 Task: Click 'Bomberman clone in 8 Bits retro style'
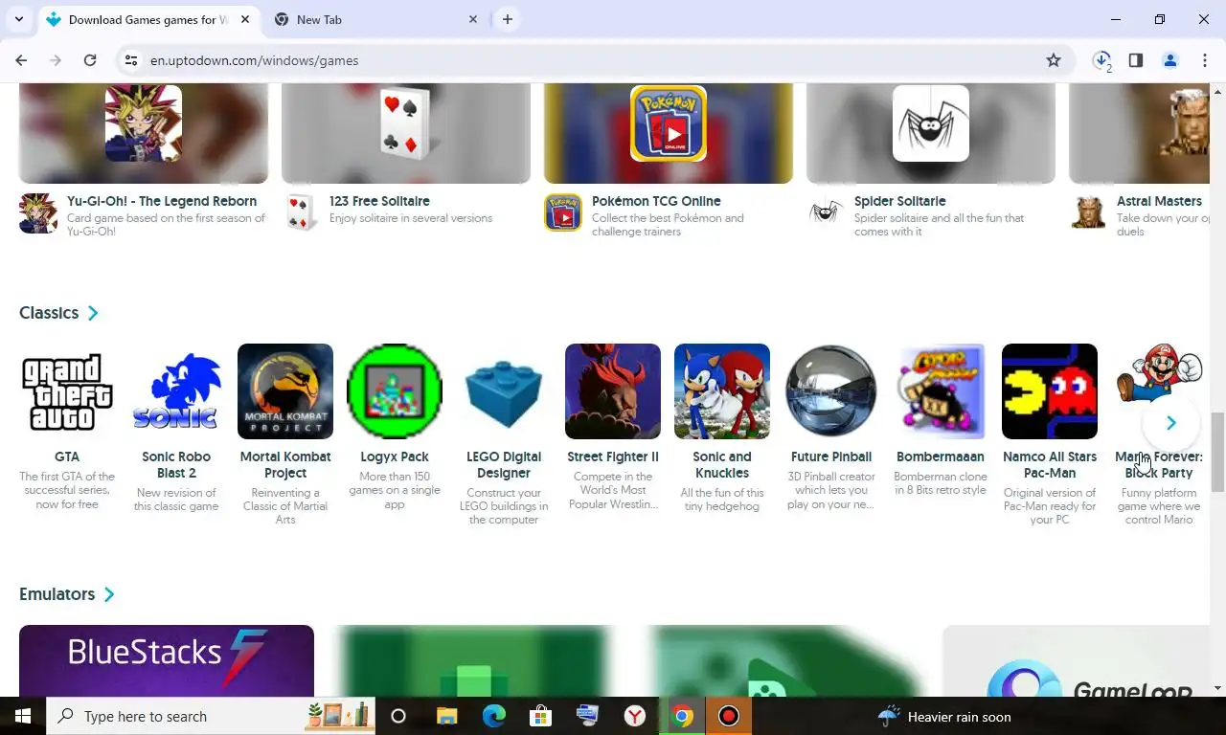pos(941,483)
